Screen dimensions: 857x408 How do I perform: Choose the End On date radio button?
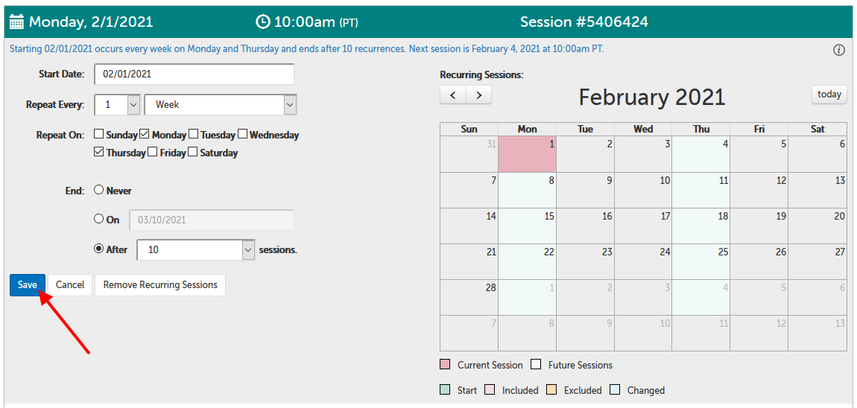tap(99, 220)
